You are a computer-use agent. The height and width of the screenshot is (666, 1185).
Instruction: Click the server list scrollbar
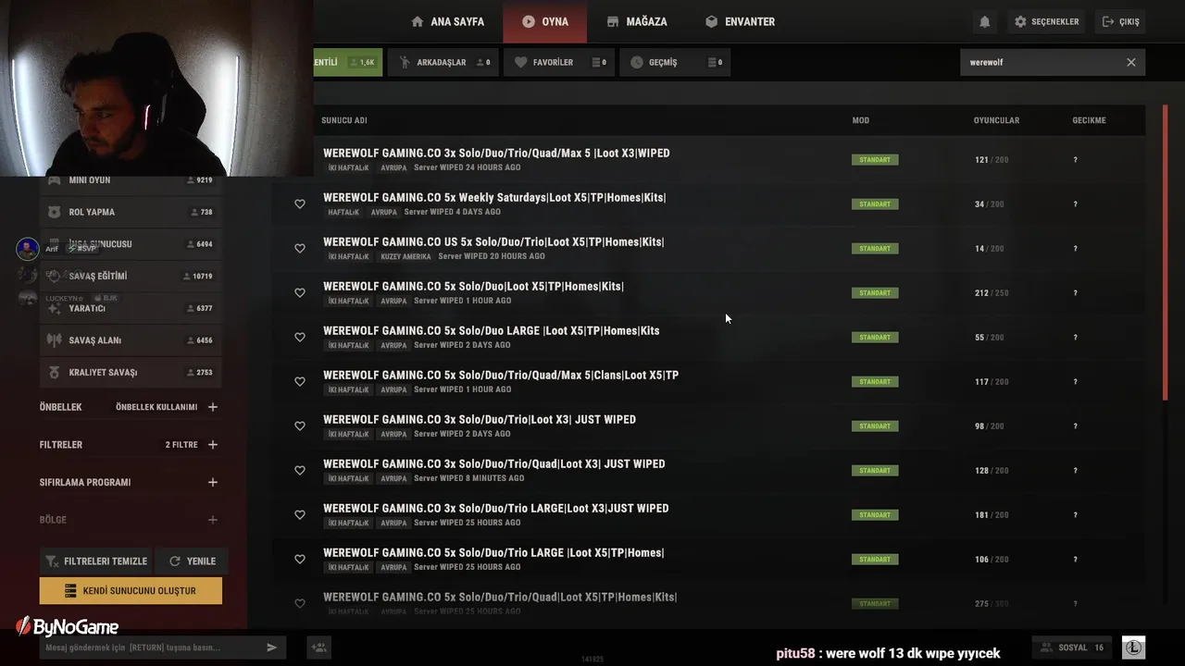1165,253
